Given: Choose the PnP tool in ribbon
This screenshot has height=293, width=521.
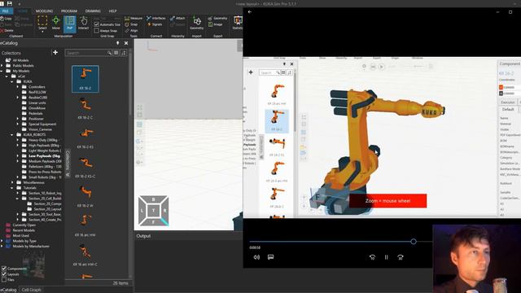Looking at the screenshot, I should (70, 24).
